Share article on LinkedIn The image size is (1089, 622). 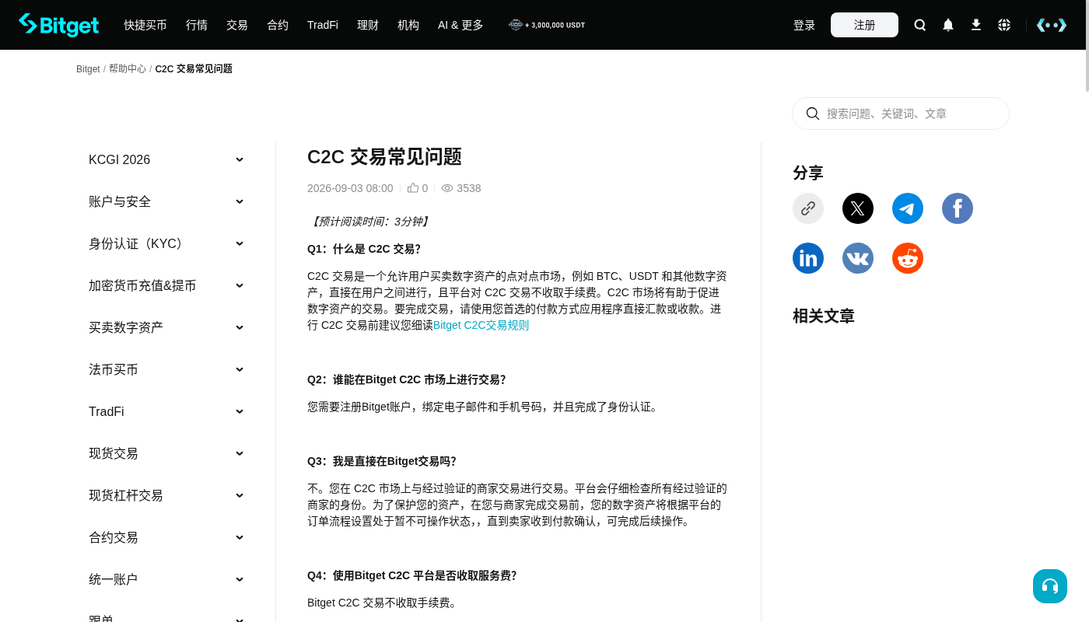[x=808, y=258]
